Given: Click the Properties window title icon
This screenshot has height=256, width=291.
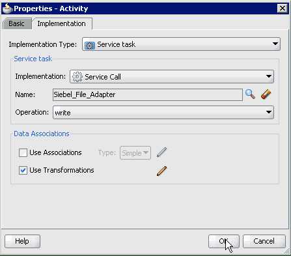Looking at the screenshot, I should (x=7, y=8).
